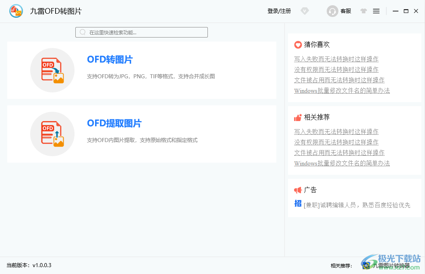This screenshot has width=425, height=274.
Task: Click the blue 招 recruitment icon
Action: point(298,203)
